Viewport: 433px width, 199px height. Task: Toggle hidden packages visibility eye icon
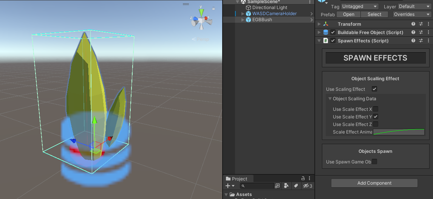click(x=307, y=186)
